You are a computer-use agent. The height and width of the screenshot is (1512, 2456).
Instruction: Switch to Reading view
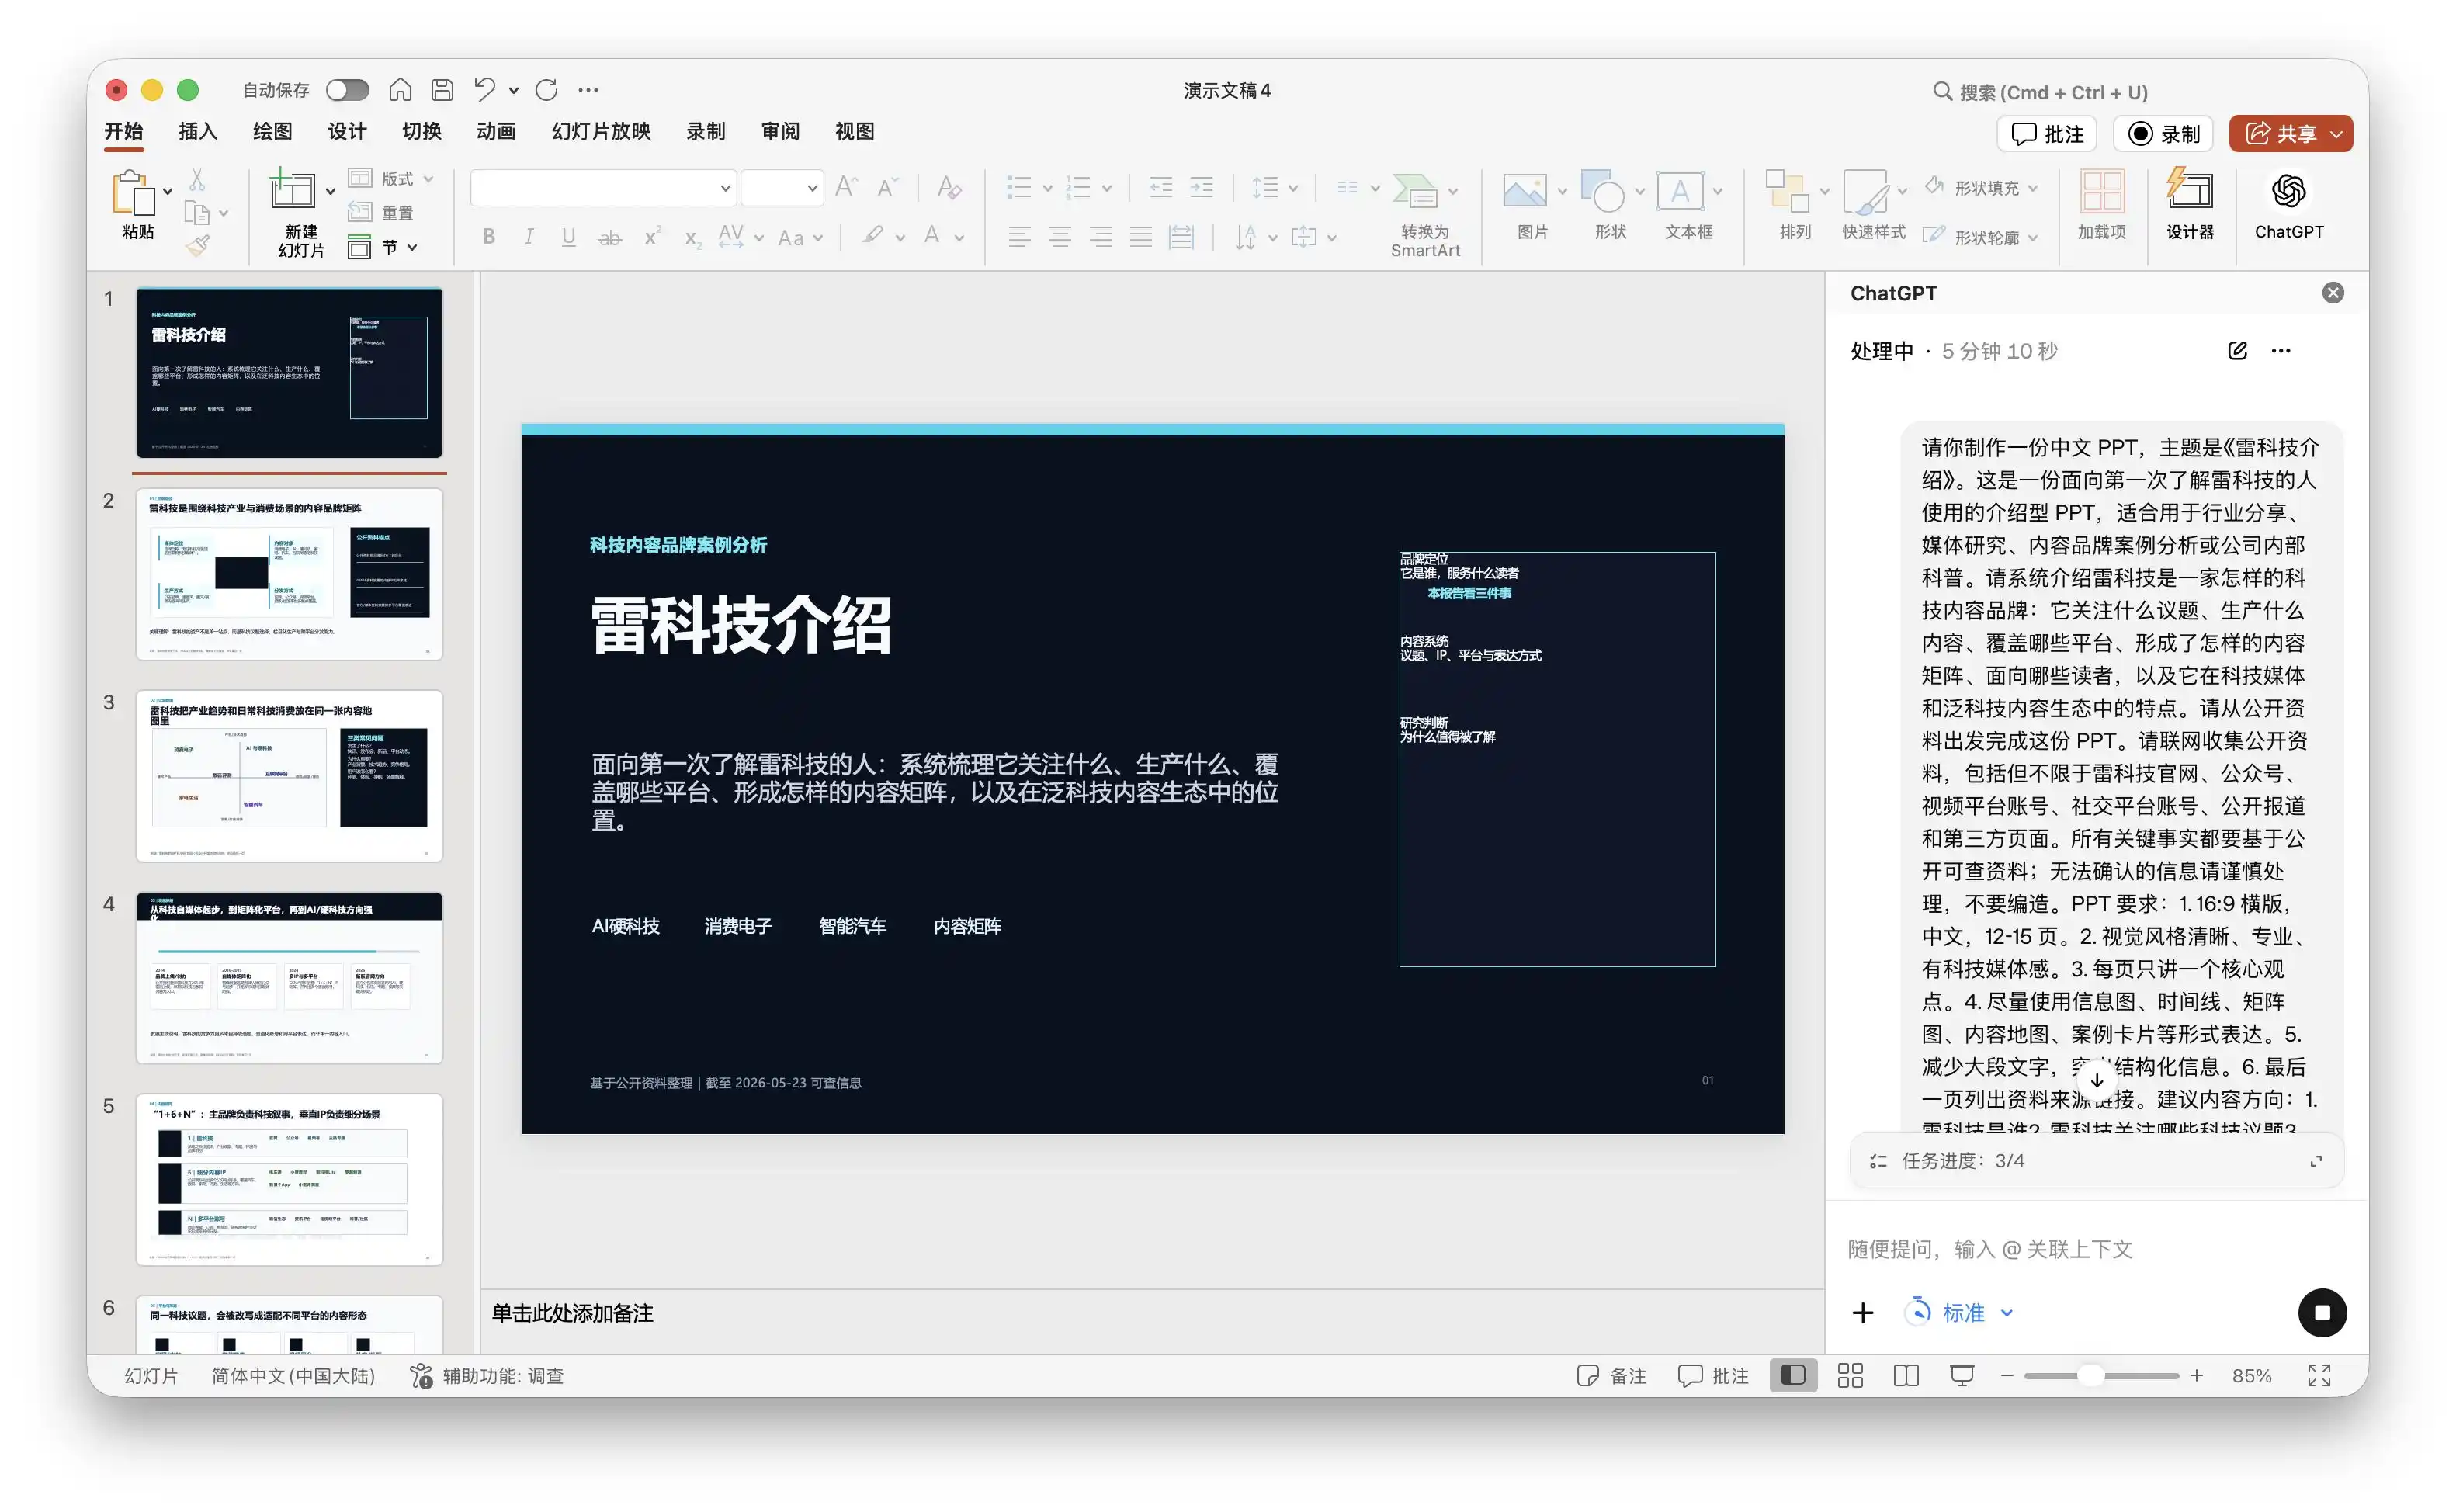pyautogui.click(x=1906, y=1376)
